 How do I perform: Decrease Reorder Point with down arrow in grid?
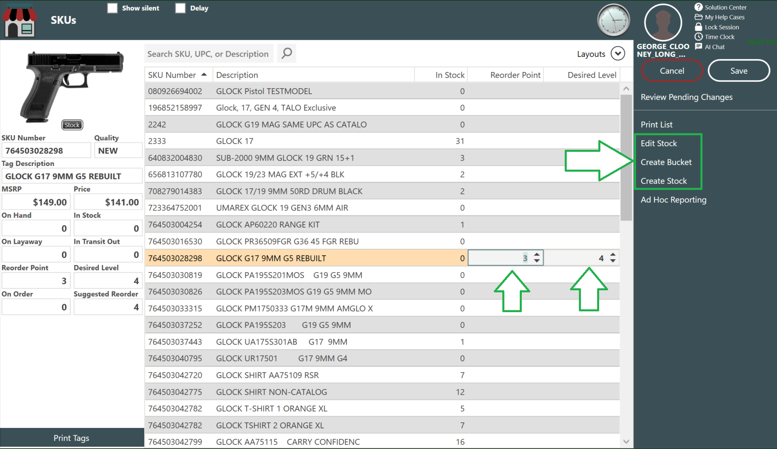point(537,261)
